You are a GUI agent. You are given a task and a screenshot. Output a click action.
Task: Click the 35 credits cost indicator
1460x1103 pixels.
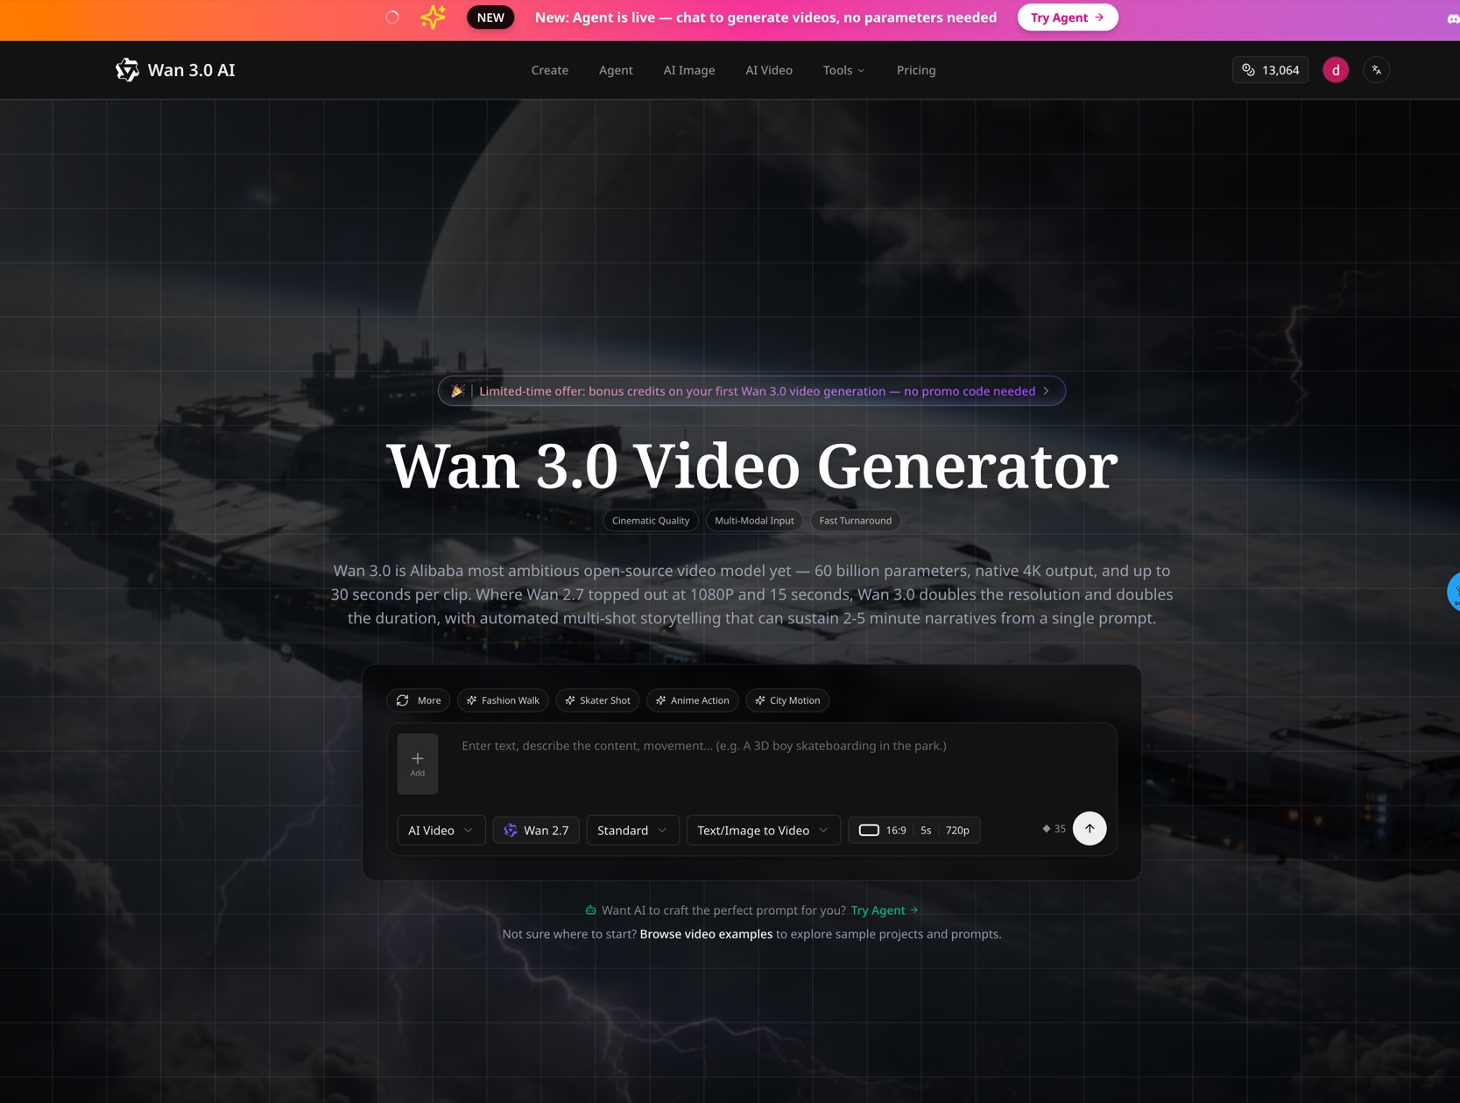[1054, 828]
